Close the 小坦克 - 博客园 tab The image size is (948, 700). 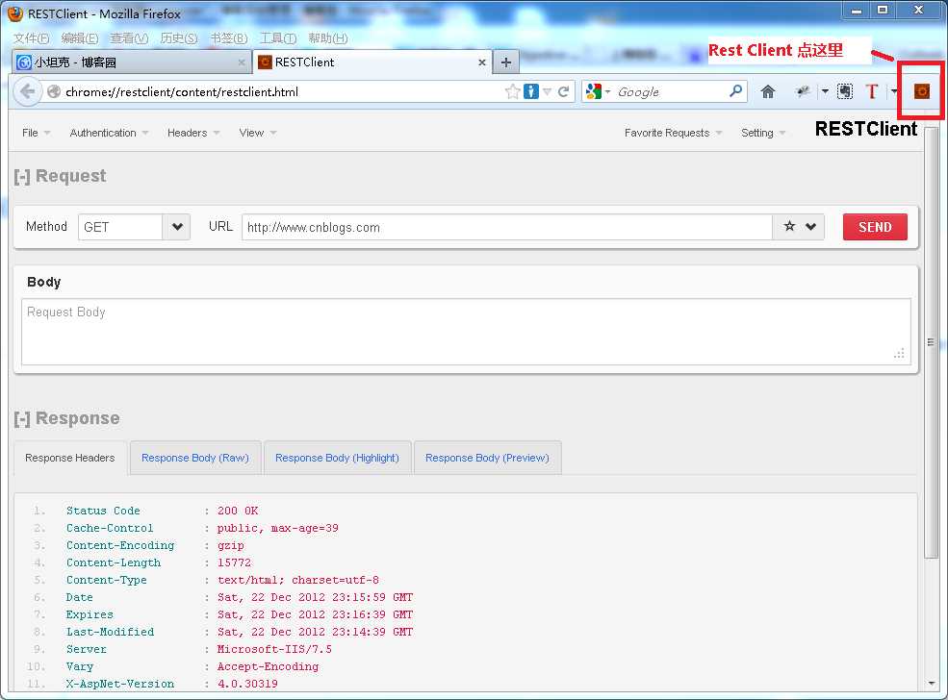coord(242,62)
